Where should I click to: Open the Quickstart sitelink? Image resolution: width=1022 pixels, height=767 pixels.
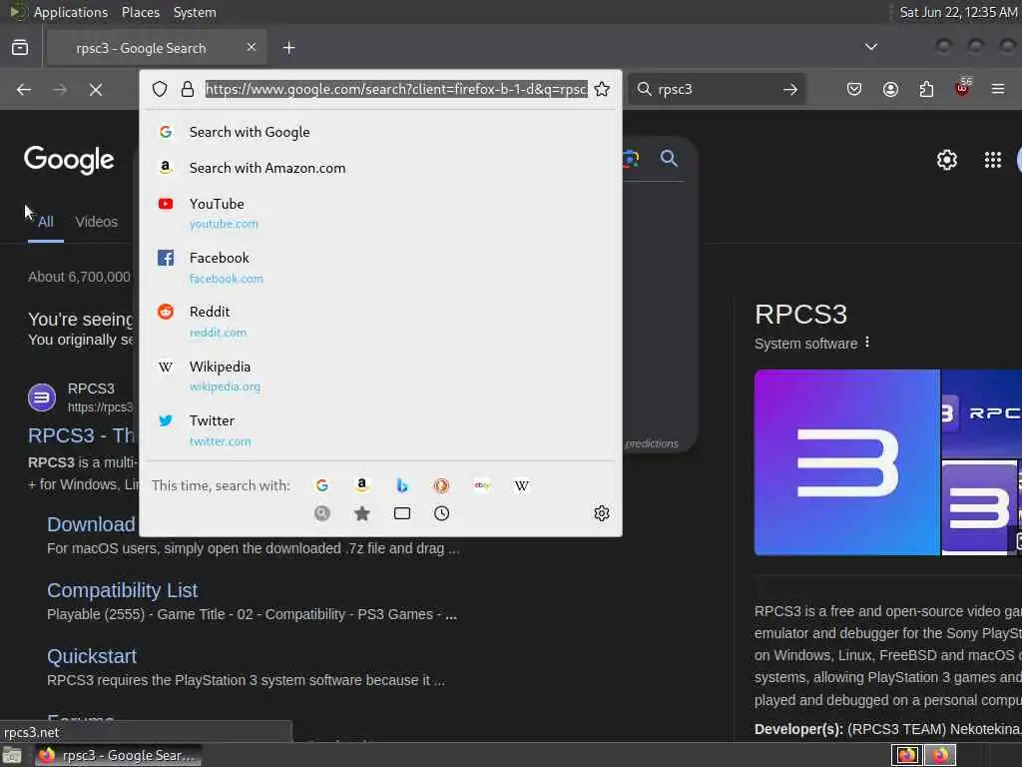pos(91,656)
